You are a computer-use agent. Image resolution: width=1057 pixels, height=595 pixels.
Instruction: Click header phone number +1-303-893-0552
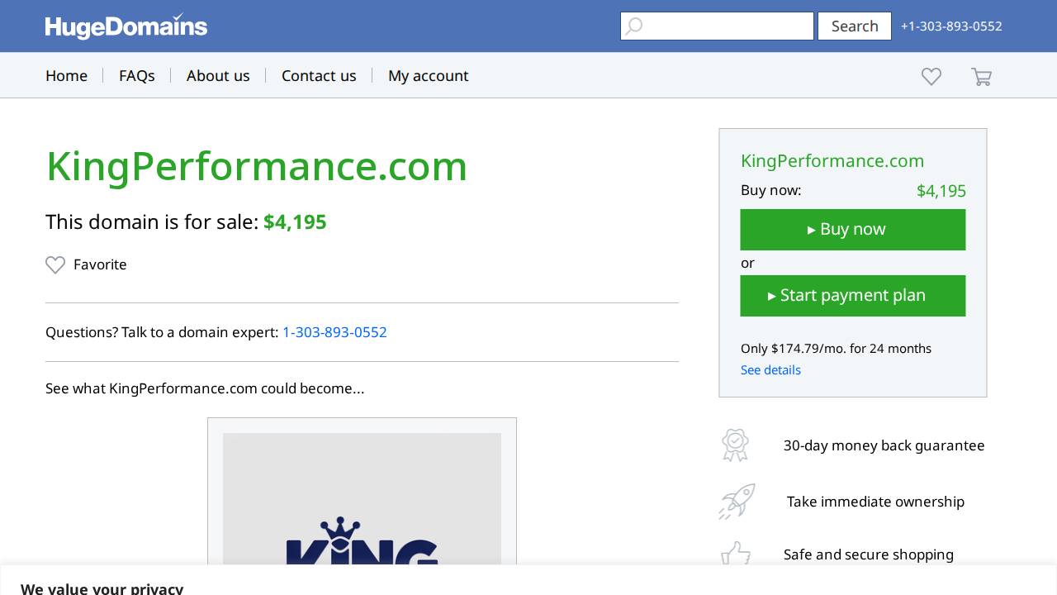click(x=951, y=26)
